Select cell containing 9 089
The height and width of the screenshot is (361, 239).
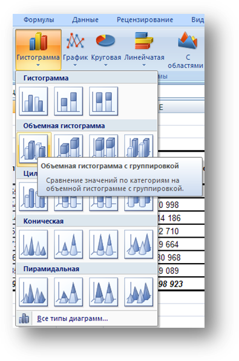181,270
